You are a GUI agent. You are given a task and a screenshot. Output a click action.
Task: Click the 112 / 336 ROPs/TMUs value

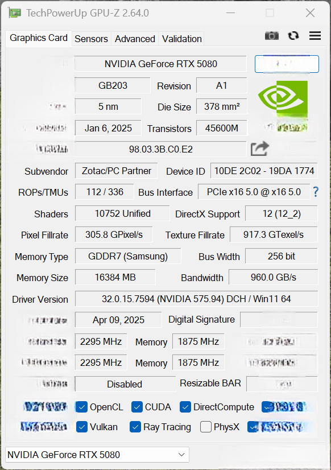[105, 192]
